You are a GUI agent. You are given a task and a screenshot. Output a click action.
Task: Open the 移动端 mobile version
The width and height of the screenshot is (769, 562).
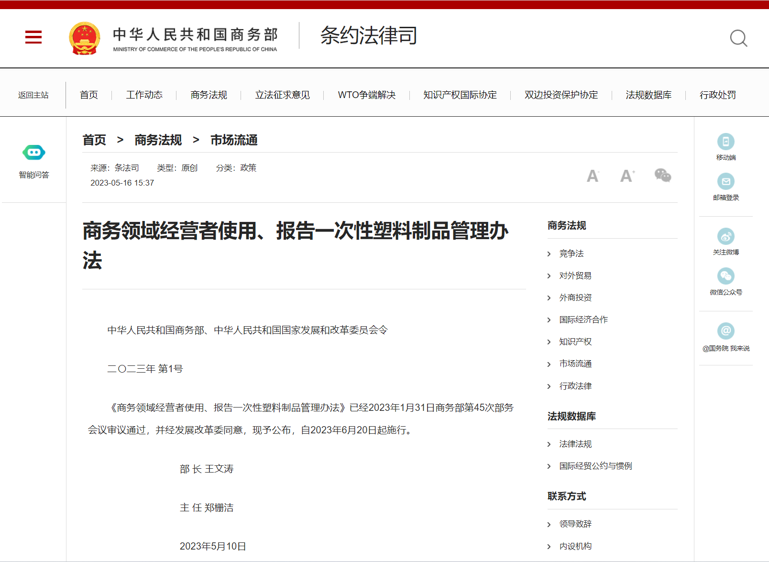(x=726, y=142)
